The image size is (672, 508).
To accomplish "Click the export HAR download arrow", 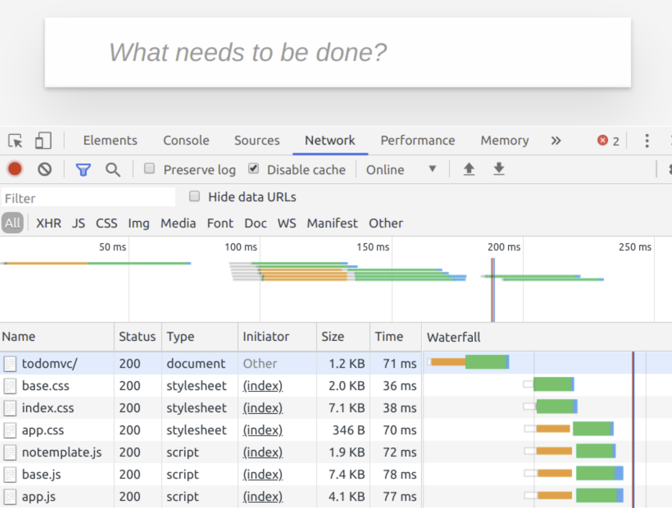I will click(499, 169).
